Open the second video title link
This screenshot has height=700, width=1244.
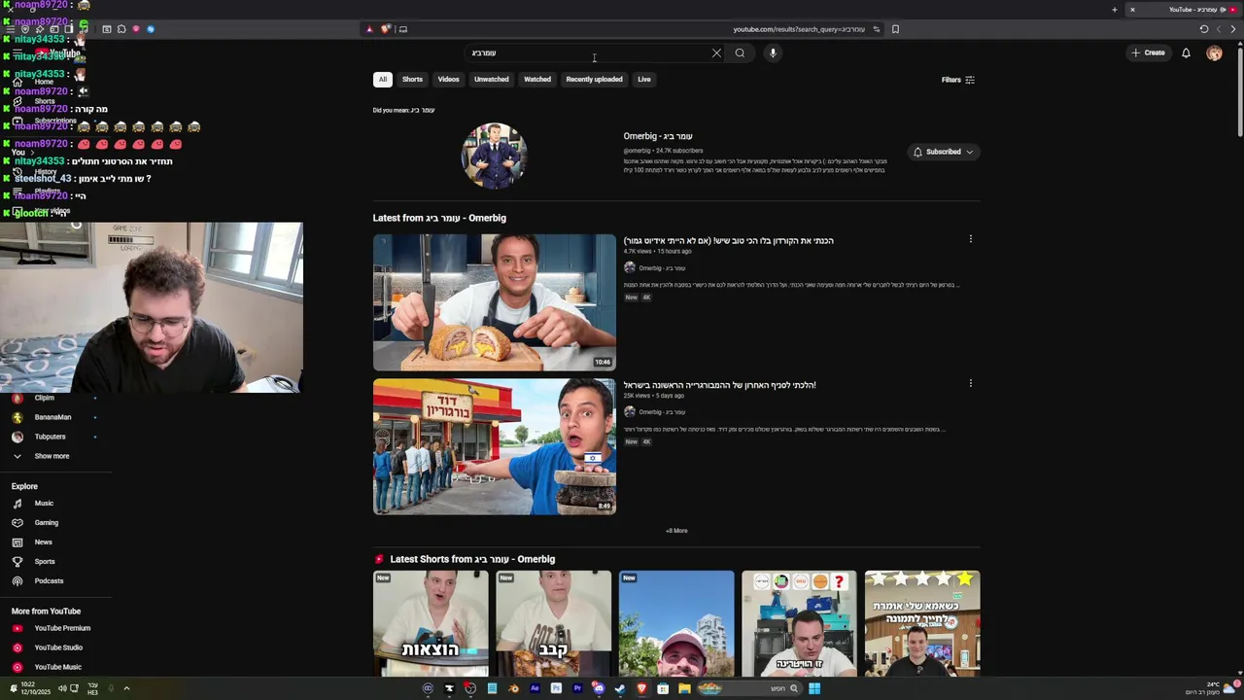pos(719,385)
